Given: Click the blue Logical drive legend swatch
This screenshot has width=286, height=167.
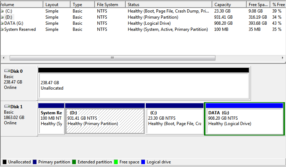Looking at the screenshot, I should [143, 162].
